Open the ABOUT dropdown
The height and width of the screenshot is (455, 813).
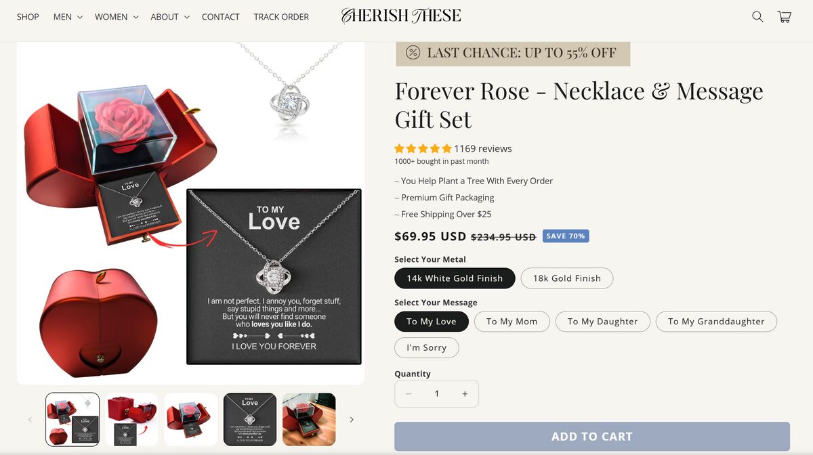coord(169,17)
